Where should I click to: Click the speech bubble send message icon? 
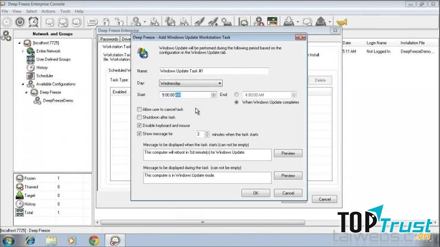pos(92,22)
